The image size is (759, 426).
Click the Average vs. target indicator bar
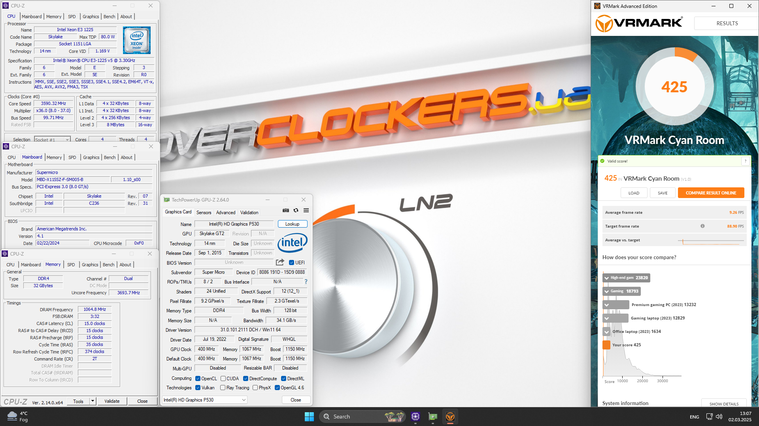(711, 241)
